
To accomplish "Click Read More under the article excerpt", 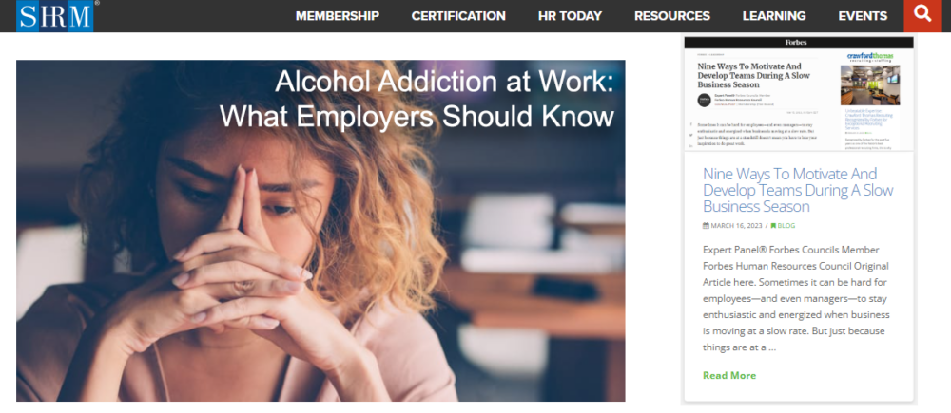I will (x=729, y=375).
